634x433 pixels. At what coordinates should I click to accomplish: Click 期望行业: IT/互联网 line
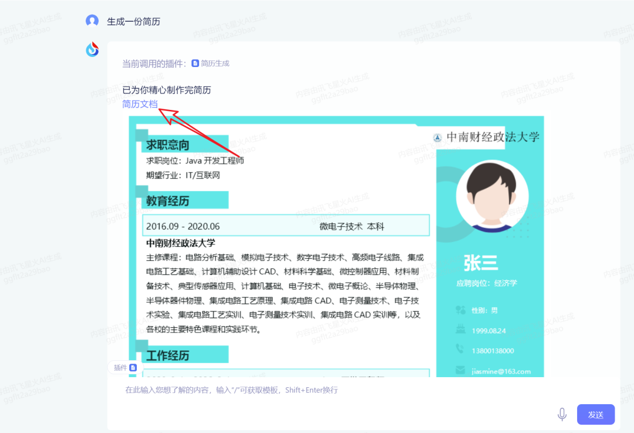183,175
